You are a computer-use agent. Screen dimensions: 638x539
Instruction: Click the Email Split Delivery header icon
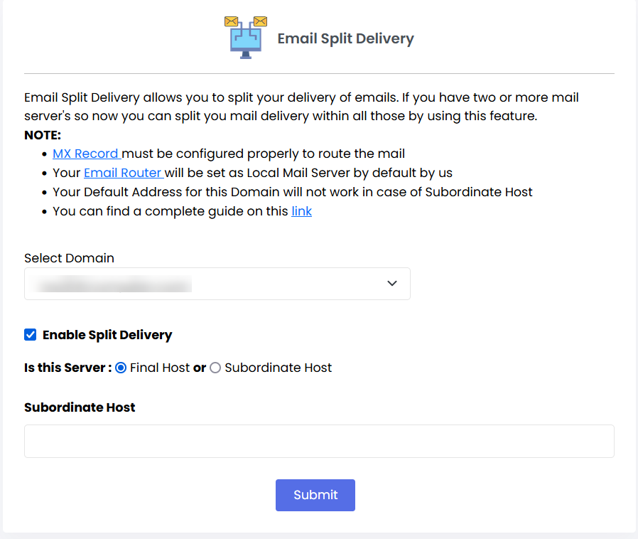[x=245, y=37]
